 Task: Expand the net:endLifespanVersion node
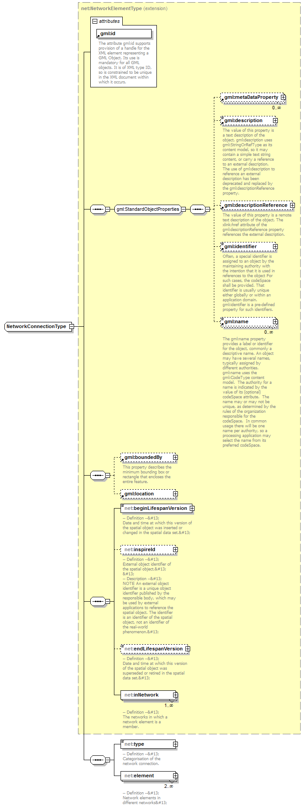(188, 649)
